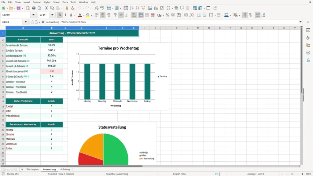Image resolution: width=313 pixels, height=176 pixels.
Task: Click the Copy icon
Action: 52,8
